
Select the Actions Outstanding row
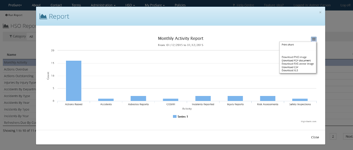pyautogui.click(x=20, y=76)
